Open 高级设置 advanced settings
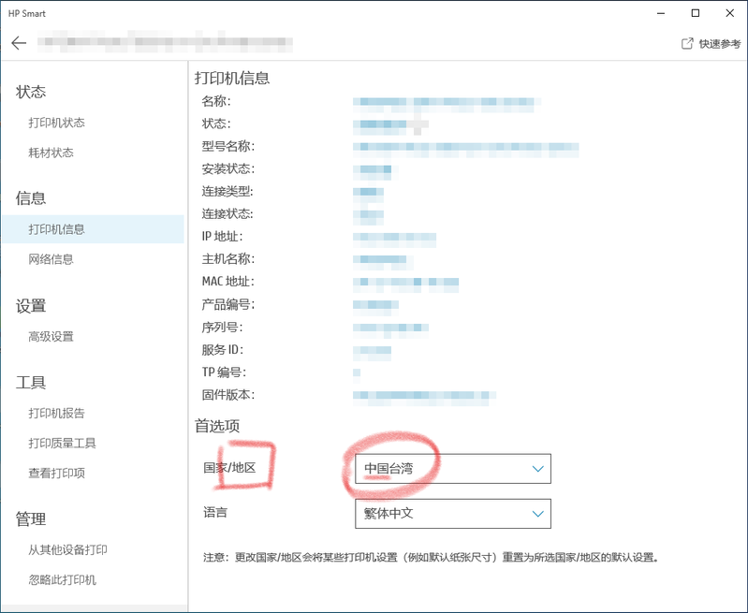 (x=51, y=336)
